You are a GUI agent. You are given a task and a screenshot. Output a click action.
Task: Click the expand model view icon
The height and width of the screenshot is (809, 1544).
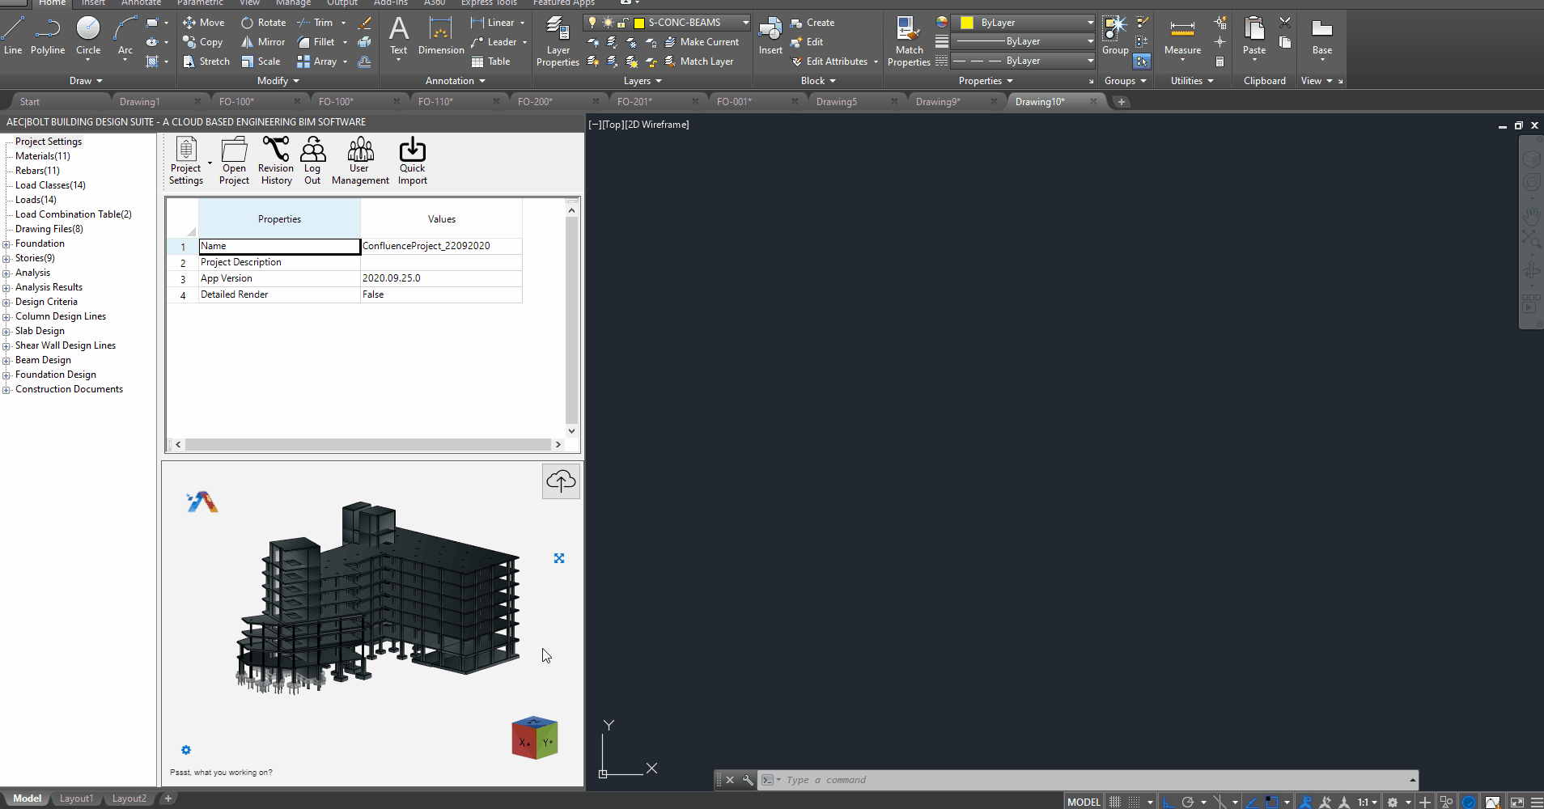click(559, 558)
